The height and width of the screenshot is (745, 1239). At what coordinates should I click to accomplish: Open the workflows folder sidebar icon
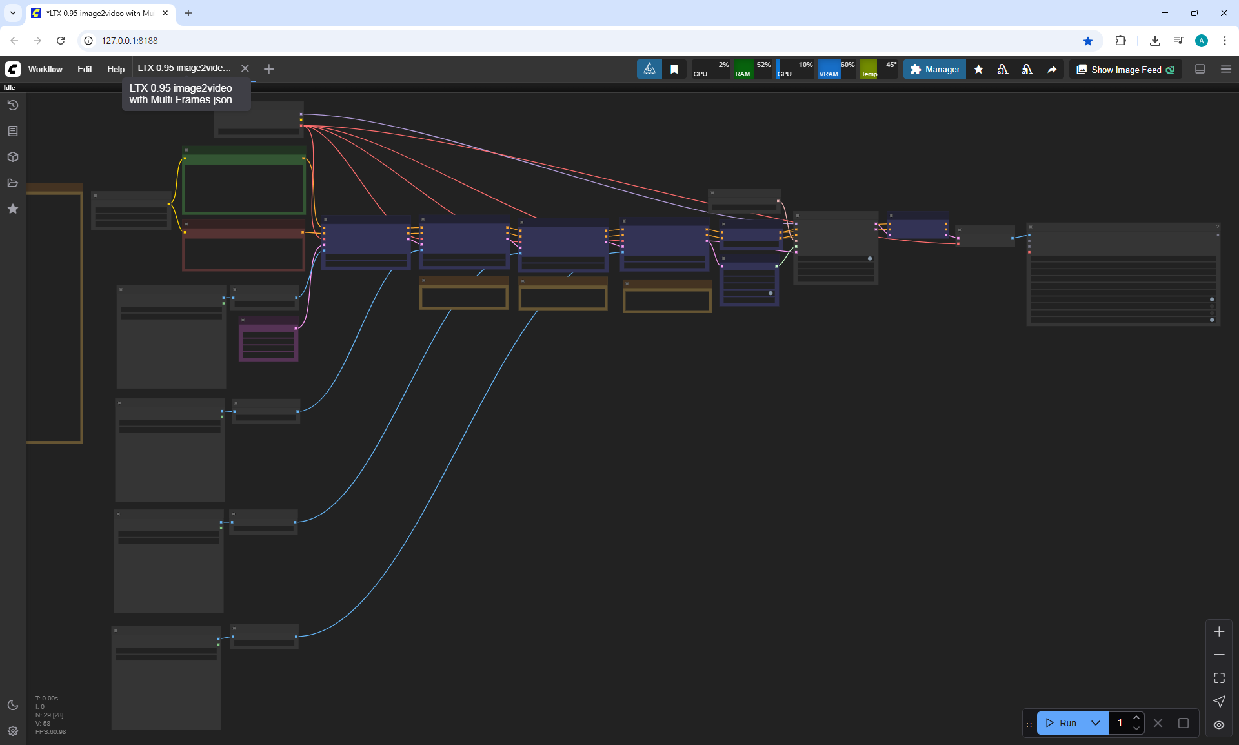12,183
